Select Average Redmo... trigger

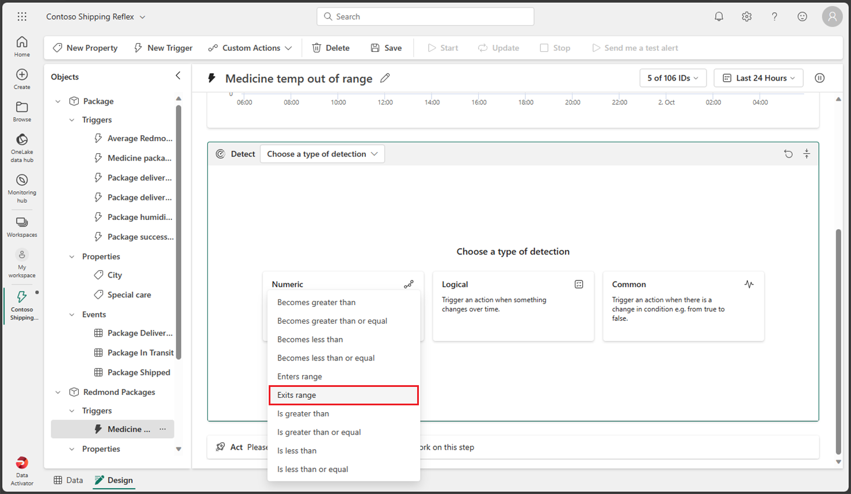click(133, 138)
